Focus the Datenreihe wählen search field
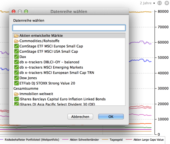 point(69,28)
